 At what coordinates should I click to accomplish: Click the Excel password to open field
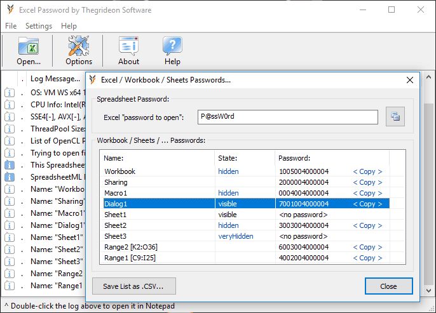[286, 117]
